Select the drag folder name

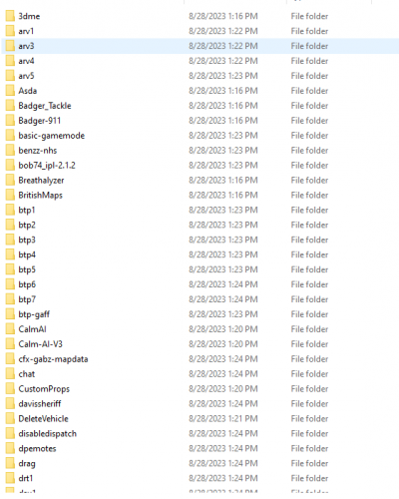(x=27, y=463)
